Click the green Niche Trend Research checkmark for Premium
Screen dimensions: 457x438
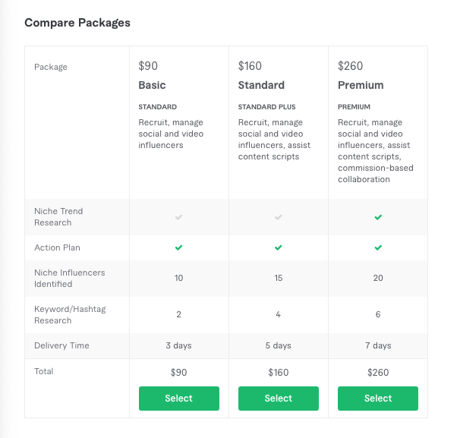pos(378,217)
